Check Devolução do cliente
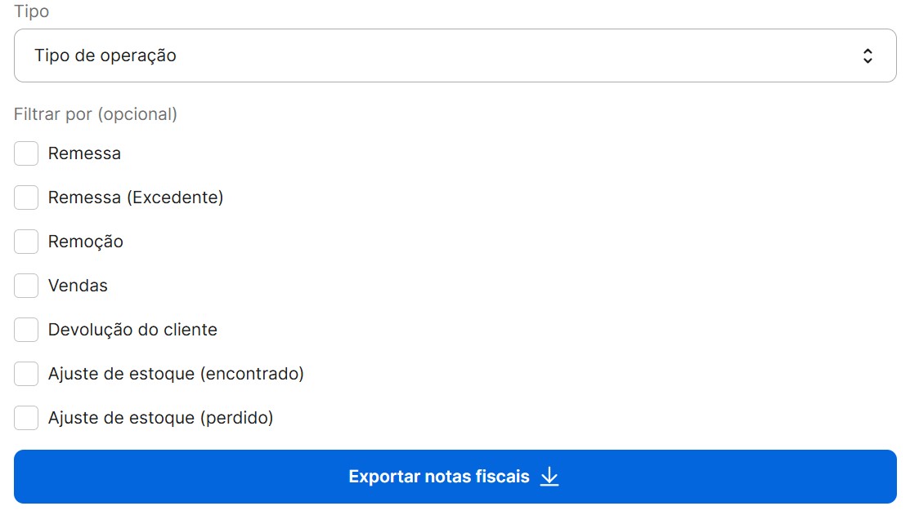This screenshot has width=910, height=515. (25, 330)
